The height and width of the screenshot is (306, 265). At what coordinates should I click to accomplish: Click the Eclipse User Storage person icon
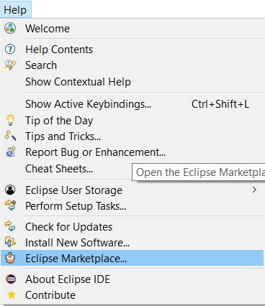(10, 190)
